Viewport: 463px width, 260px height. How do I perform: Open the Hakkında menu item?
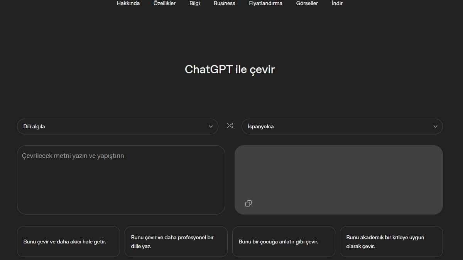[128, 3]
